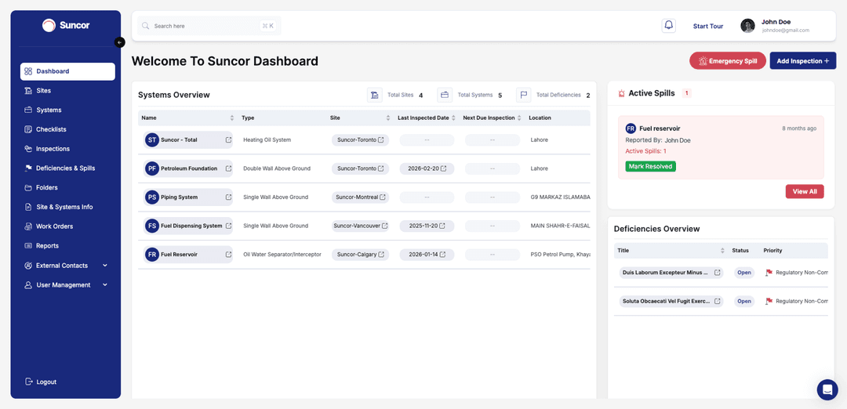Start the guided tour
The height and width of the screenshot is (409, 847).
point(707,26)
